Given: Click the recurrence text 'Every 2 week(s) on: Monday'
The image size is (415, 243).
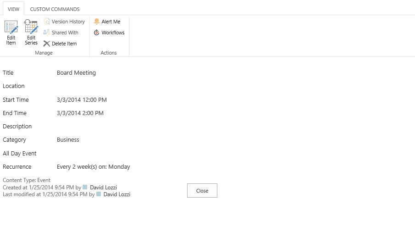Looking at the screenshot, I should (x=93, y=167).
